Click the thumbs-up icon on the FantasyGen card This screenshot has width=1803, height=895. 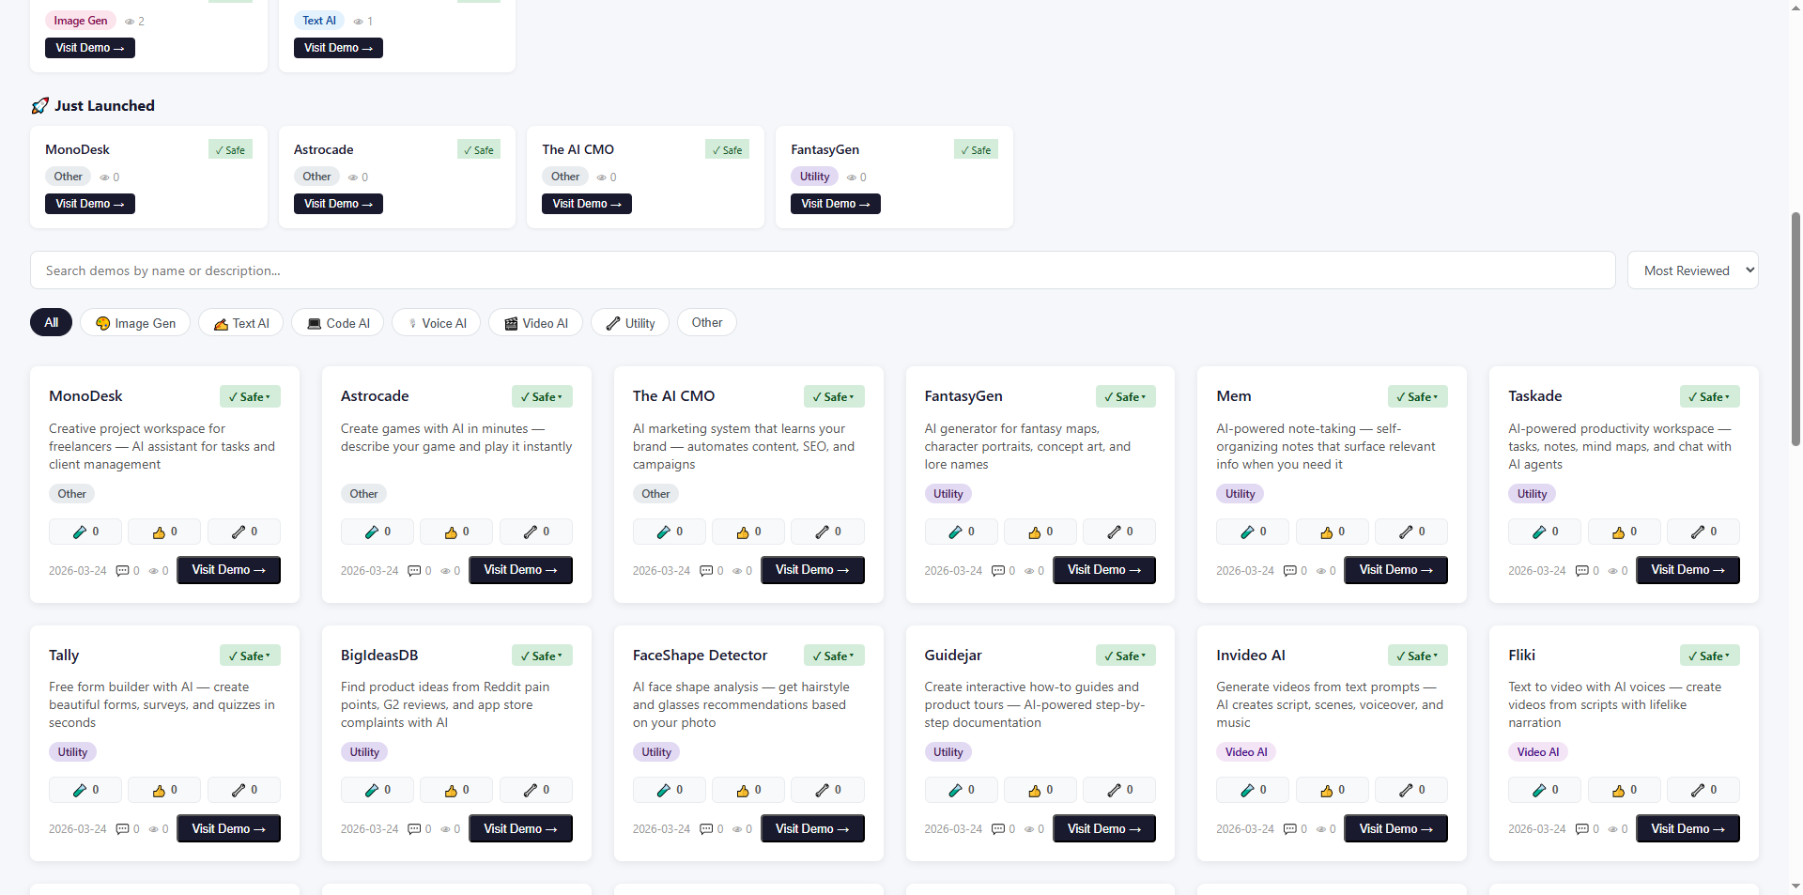[x=1035, y=532]
